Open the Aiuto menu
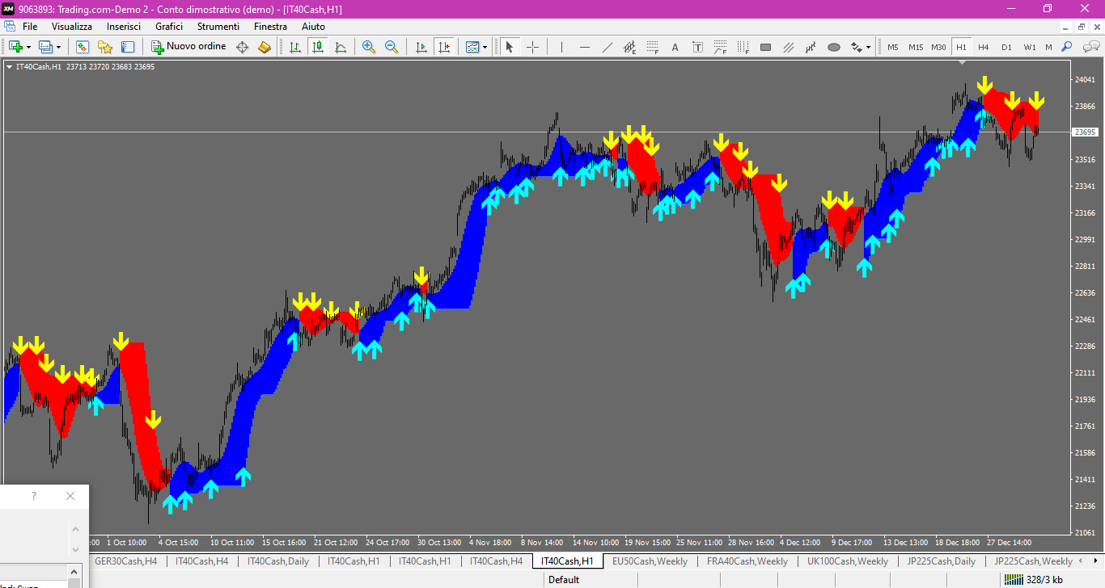Screen dimensions: 1105x588 click(313, 26)
